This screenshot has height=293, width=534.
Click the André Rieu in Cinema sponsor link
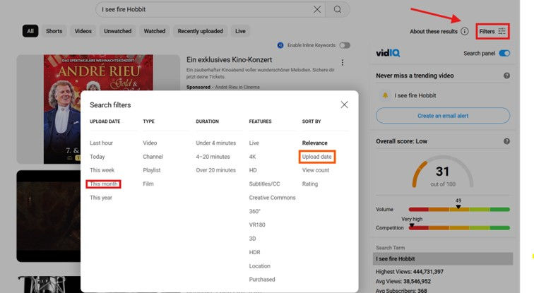pyautogui.click(x=237, y=87)
